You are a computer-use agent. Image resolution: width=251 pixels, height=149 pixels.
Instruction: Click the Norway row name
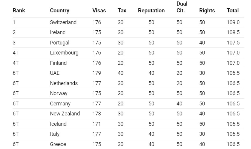point(58,93)
